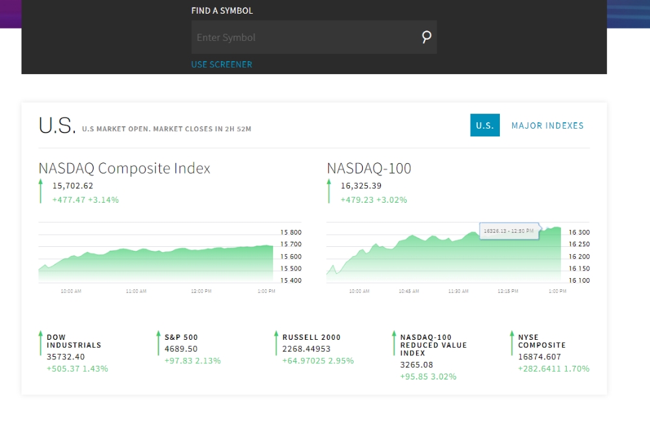Select the U.S. tab button
The width and height of the screenshot is (650, 423).
(485, 125)
